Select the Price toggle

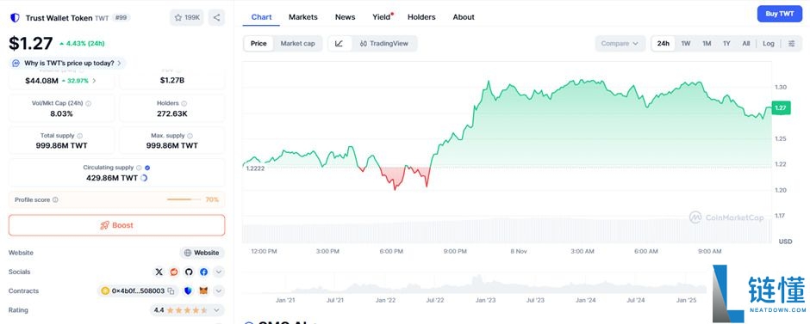click(259, 44)
